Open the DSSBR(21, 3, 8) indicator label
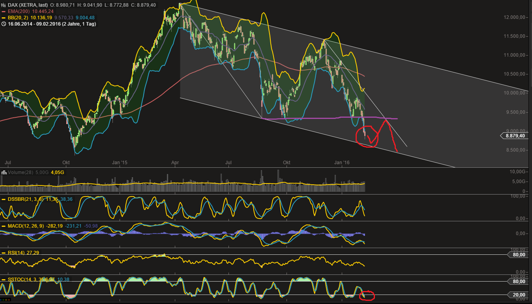This screenshot has height=304, width=532. (26, 199)
